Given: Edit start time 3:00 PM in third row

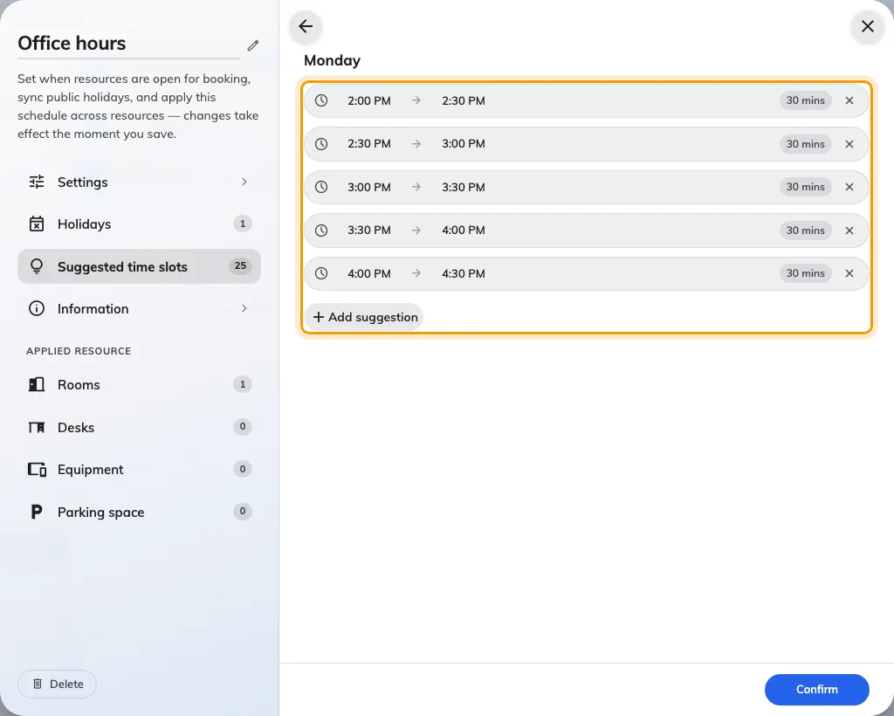Looking at the screenshot, I should coord(369,187).
